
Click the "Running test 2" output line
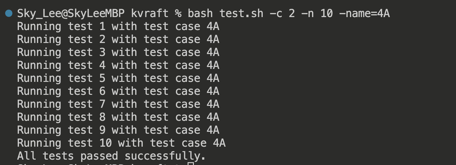pos(118,40)
